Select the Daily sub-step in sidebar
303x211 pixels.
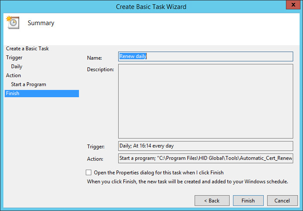pos(17,66)
